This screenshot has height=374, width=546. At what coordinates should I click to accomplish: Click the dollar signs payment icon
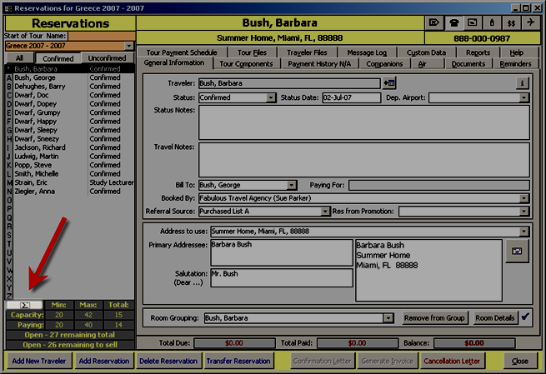511,22
